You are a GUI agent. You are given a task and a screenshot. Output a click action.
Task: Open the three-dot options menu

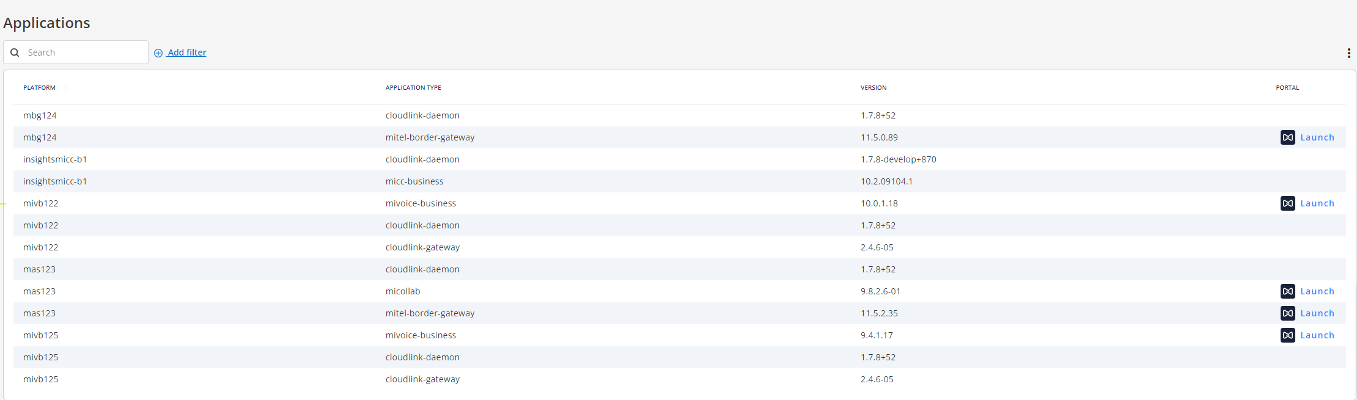(x=1348, y=53)
